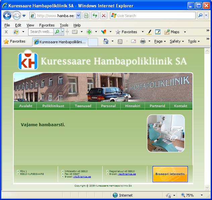This screenshot has width=212, height=200.
Task: Click the scrollbar up arrow
Action: (x=207, y=51)
